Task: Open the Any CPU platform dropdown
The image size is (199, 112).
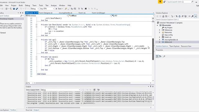Action: click(x=47, y=9)
